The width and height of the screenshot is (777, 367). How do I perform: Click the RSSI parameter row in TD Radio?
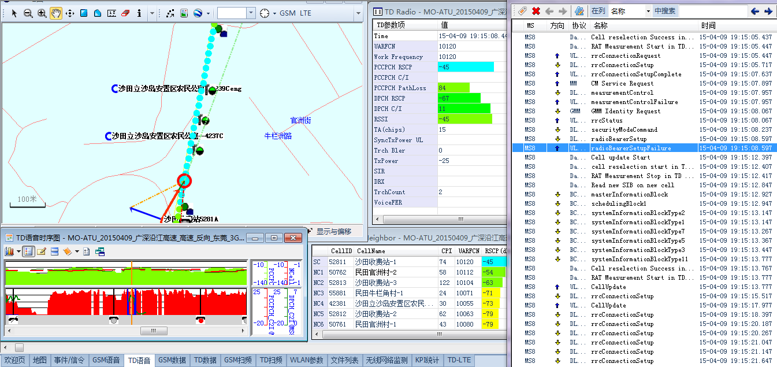point(440,119)
